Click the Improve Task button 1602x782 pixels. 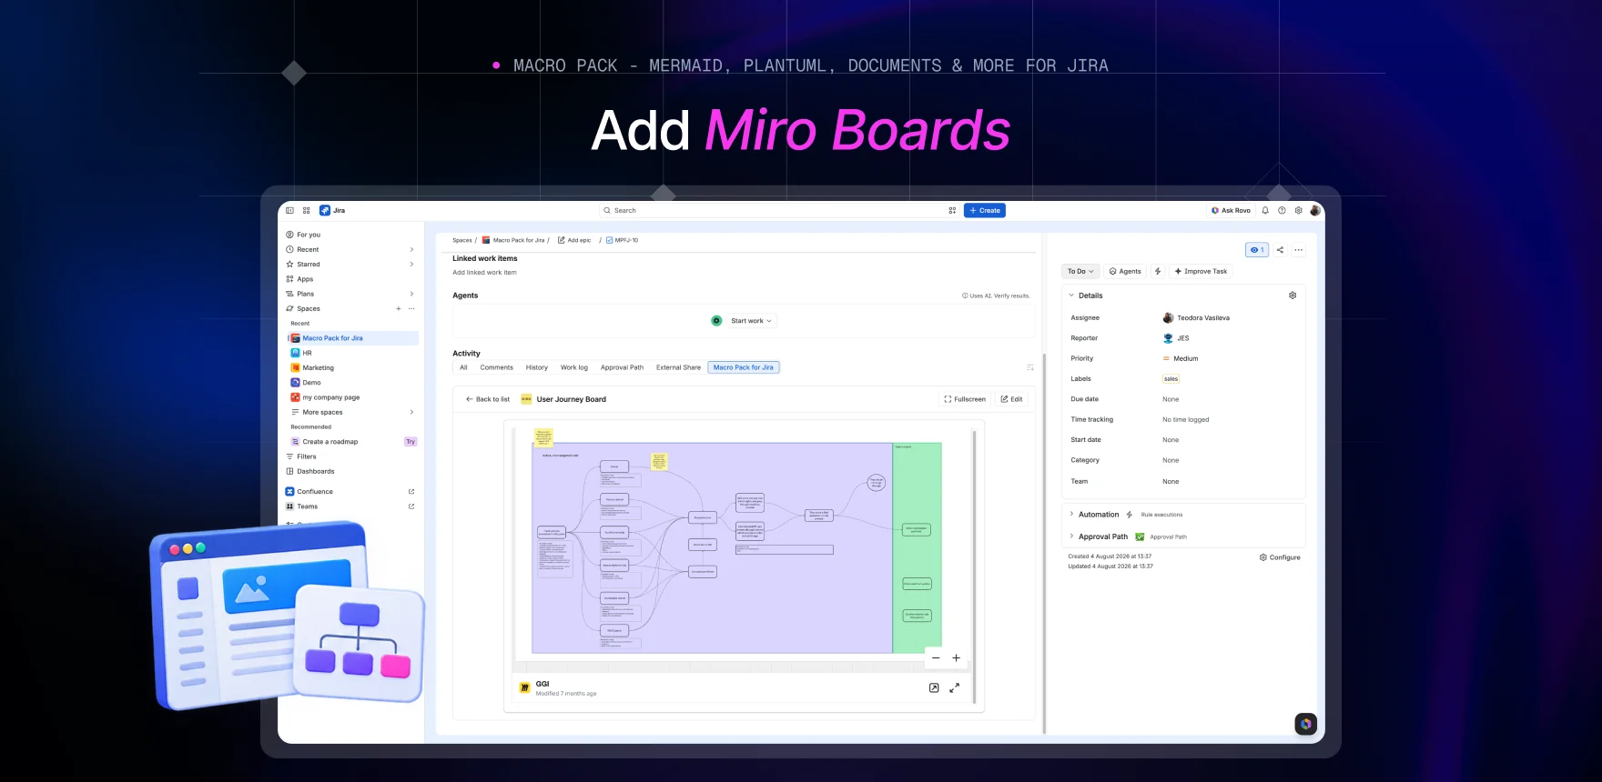[1201, 271]
